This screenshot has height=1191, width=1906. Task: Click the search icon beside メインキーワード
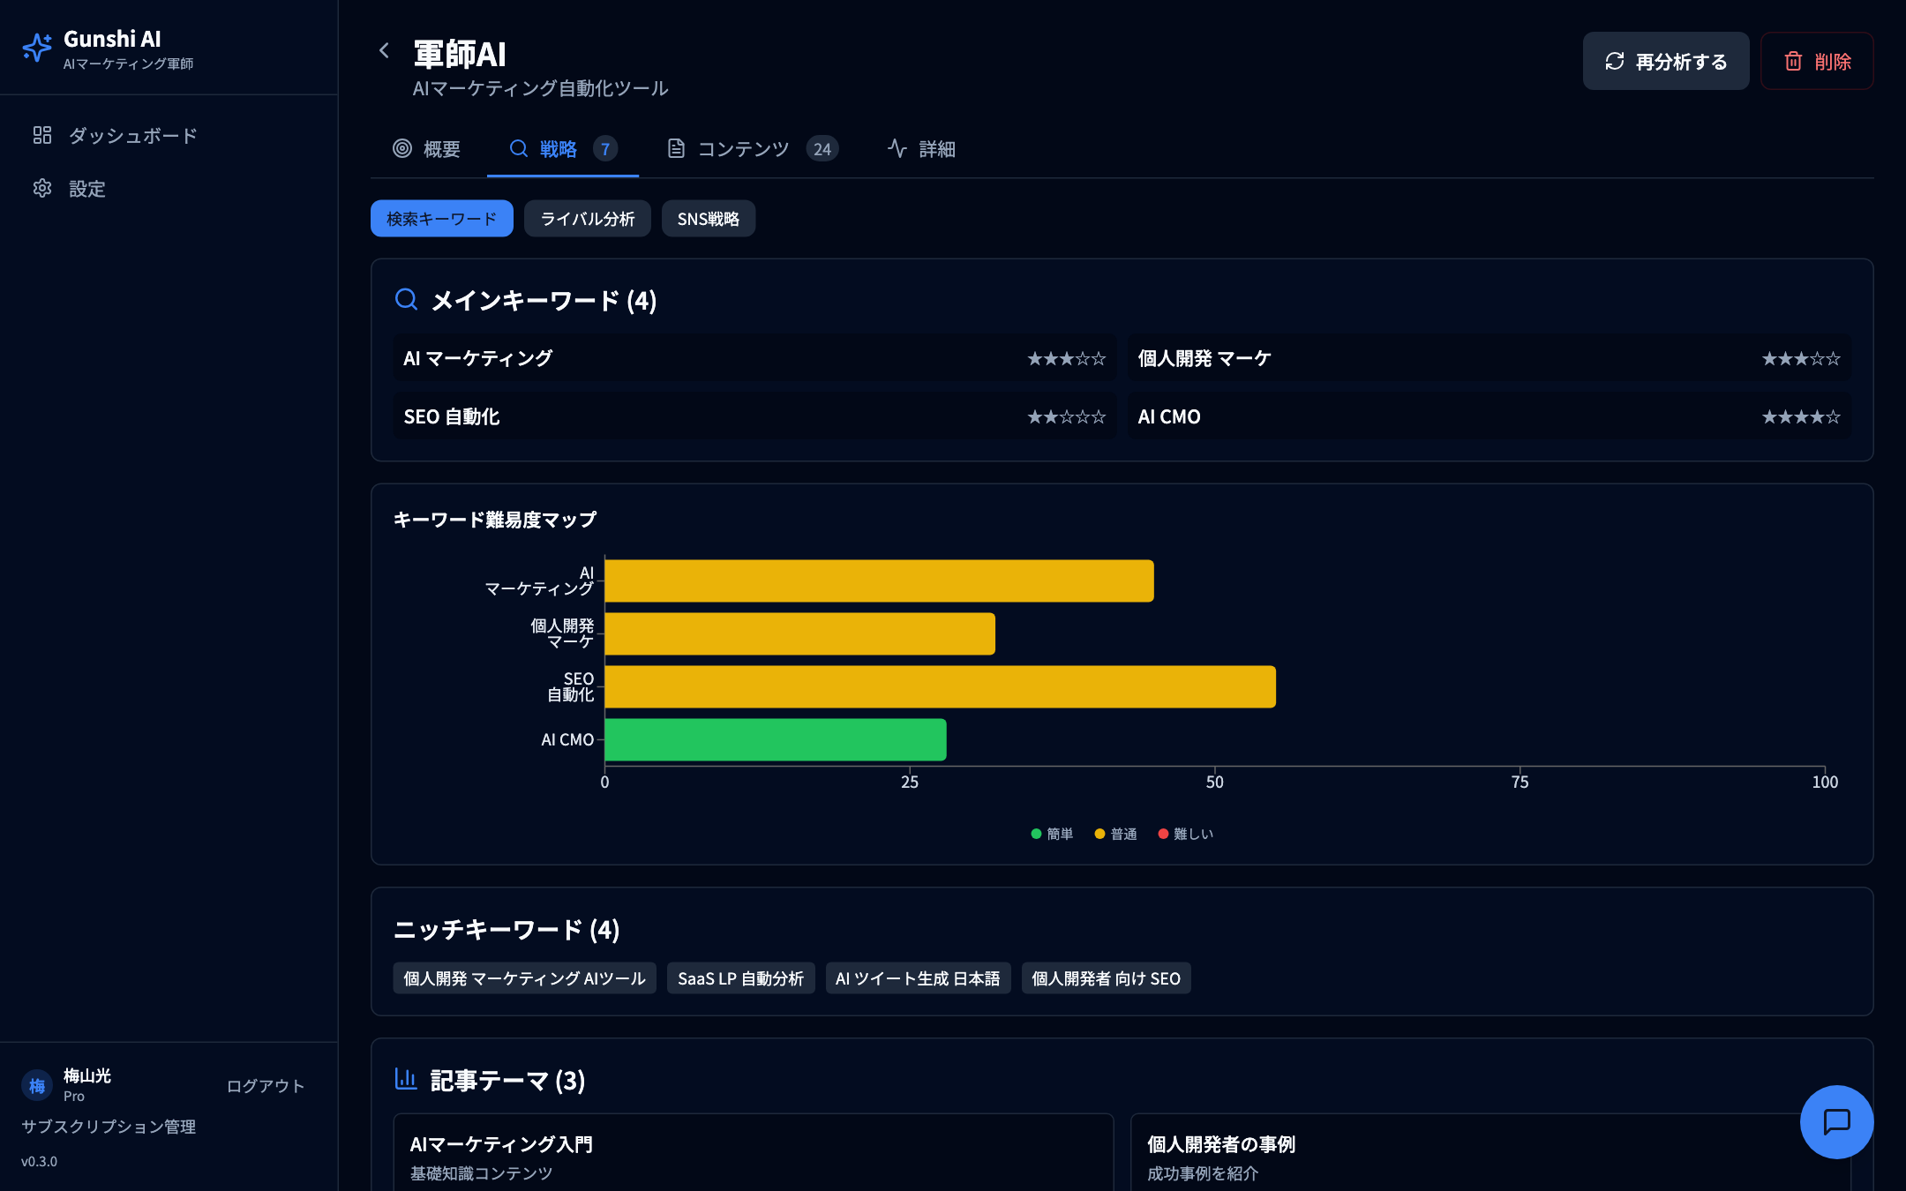click(x=407, y=300)
